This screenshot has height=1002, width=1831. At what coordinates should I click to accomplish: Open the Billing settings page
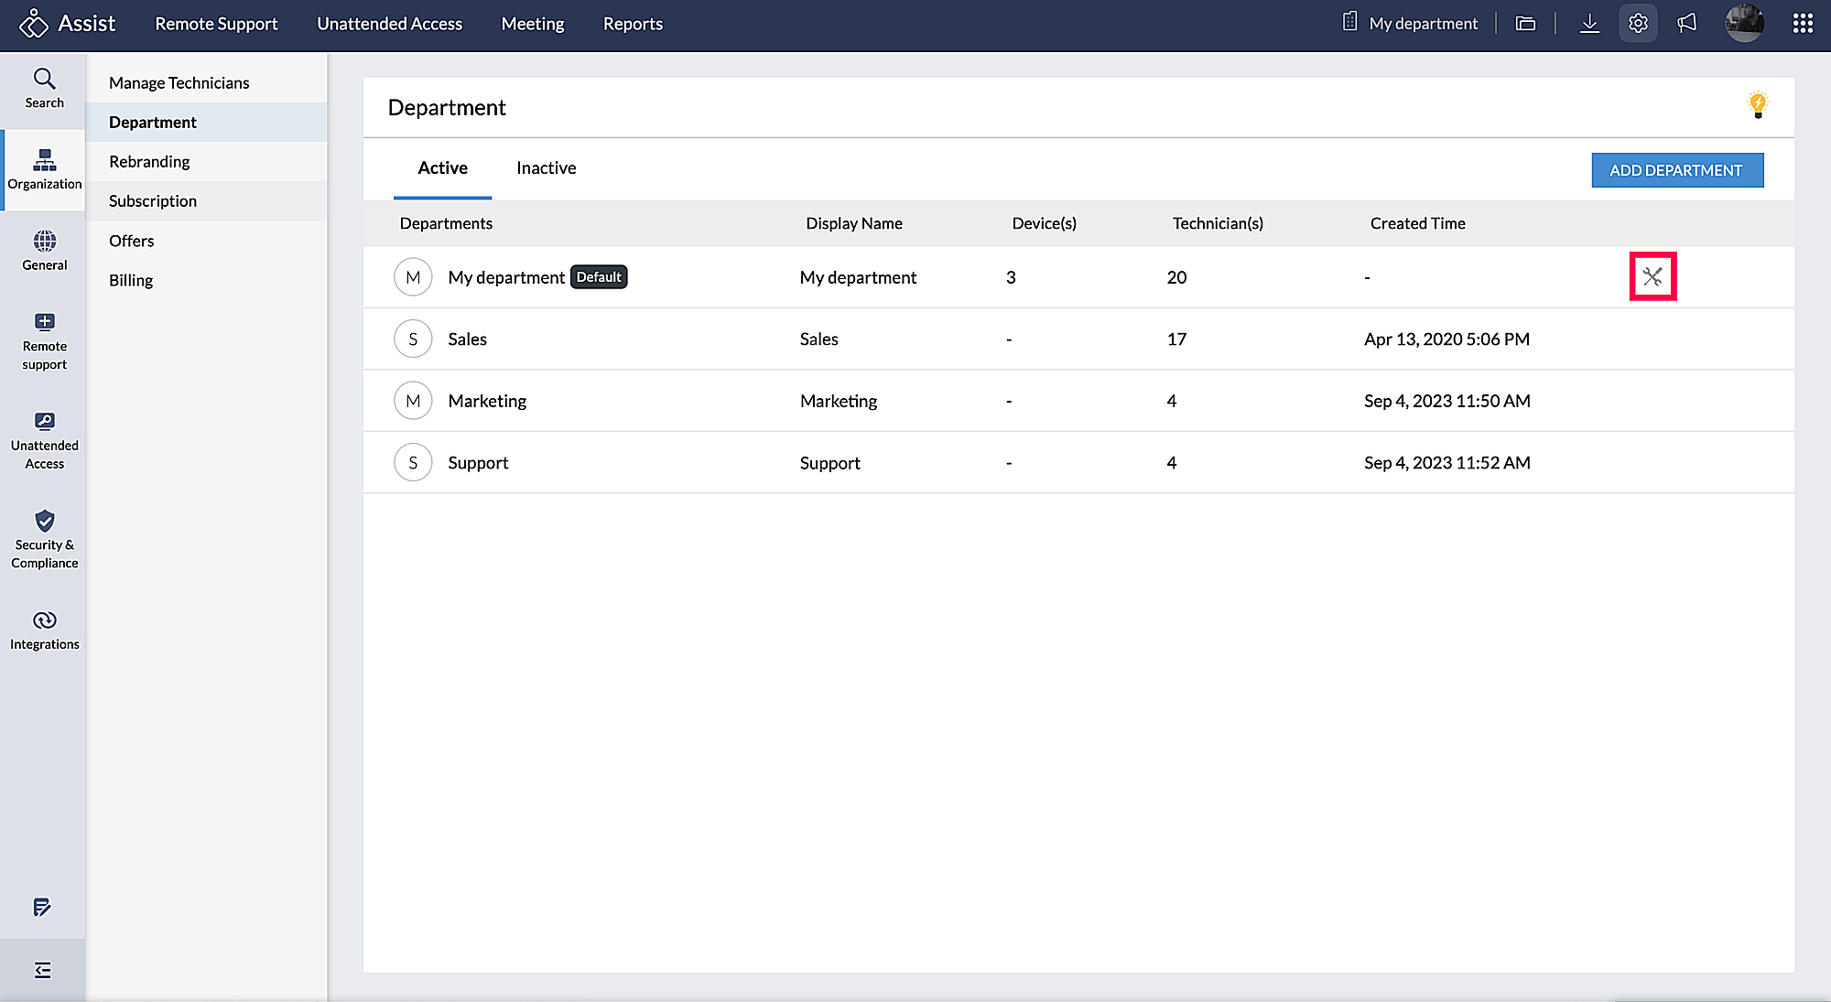[x=130, y=280]
